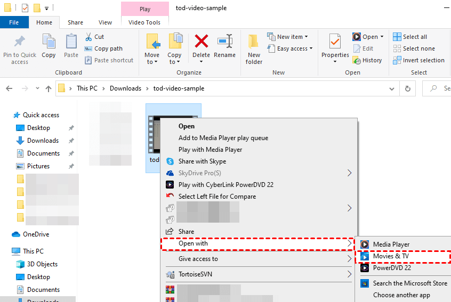451x302 pixels.
Task: Expand the Easy access dropdown
Action: click(x=311, y=48)
